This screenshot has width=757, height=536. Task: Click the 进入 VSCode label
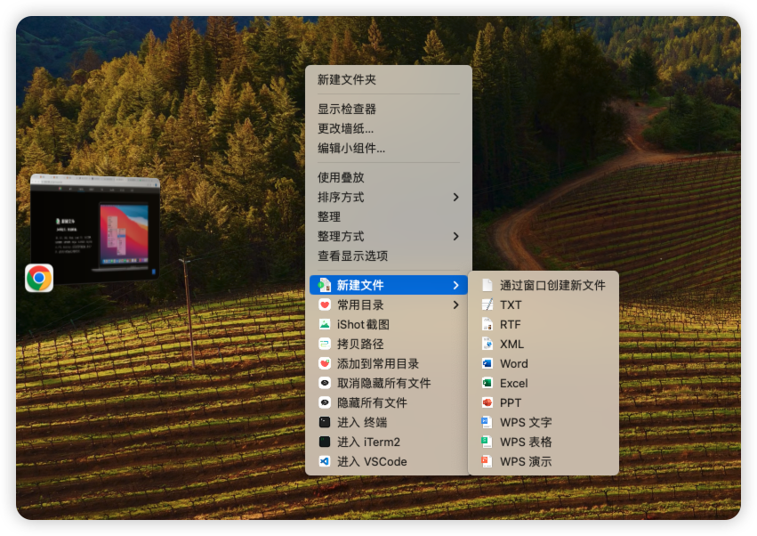[372, 461]
